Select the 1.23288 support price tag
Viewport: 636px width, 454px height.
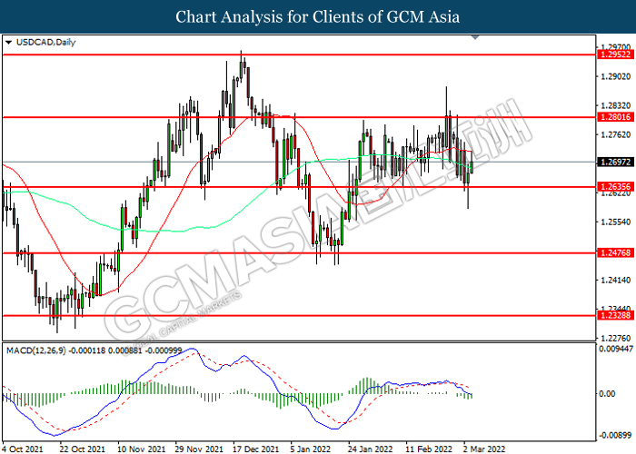point(615,315)
